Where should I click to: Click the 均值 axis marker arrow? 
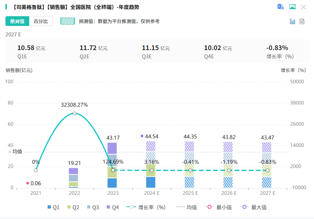pos(9,152)
